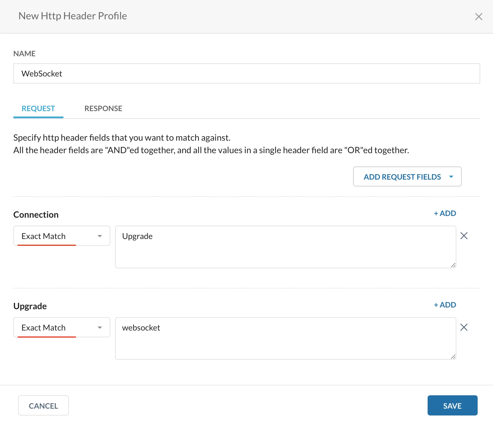The image size is (493, 424).
Task: Switch to the Response tab
Action: [103, 109]
